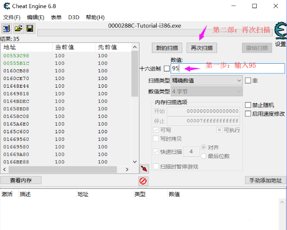
Task: Toggle the 扫描时暂停游戏 checkbox
Action: click(x=156, y=166)
